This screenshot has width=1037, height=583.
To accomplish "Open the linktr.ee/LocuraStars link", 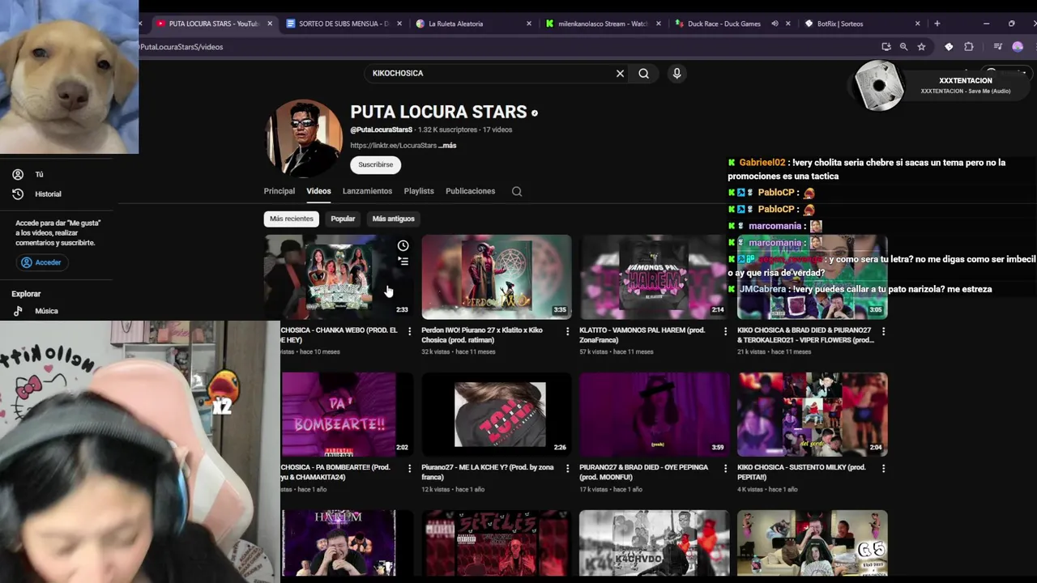I will (393, 146).
